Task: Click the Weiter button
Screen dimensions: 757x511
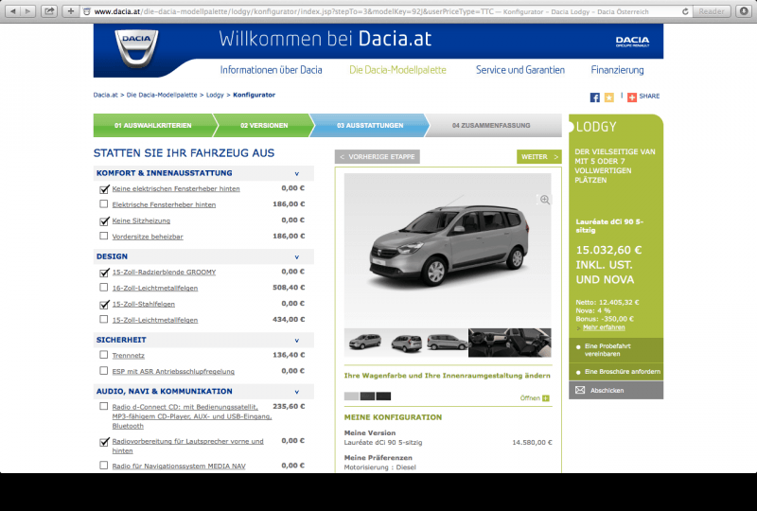Action: coord(539,157)
